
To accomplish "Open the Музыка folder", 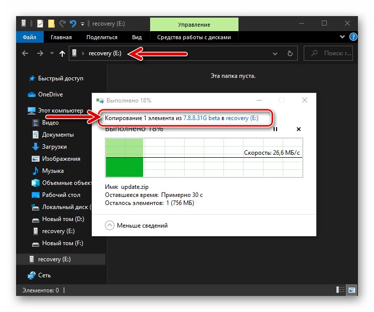I will (x=53, y=171).
